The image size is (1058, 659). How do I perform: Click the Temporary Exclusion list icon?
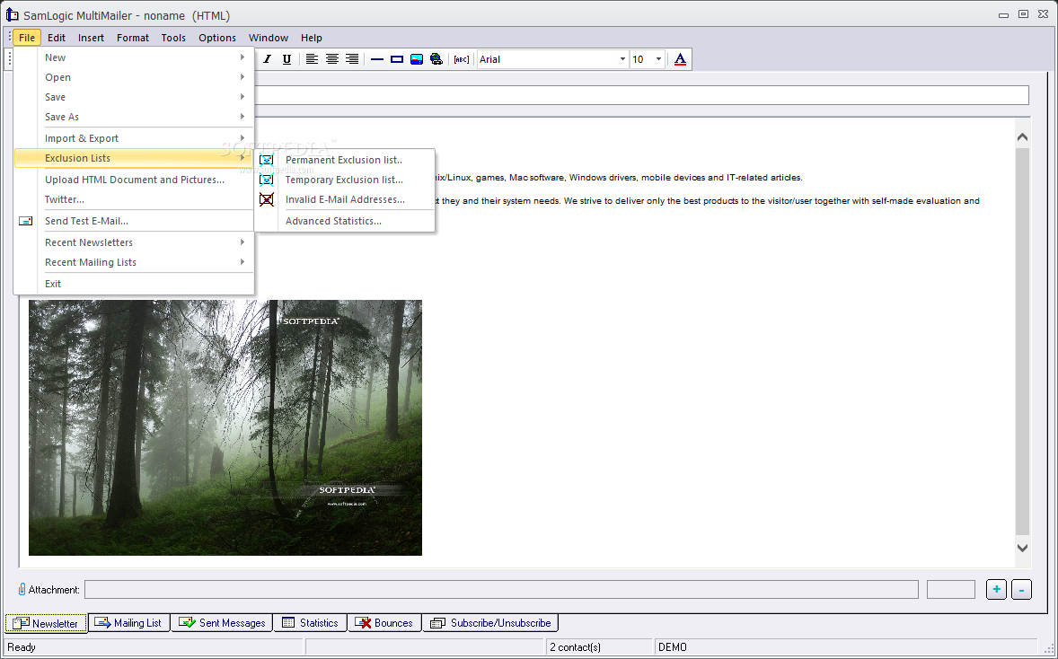(267, 180)
